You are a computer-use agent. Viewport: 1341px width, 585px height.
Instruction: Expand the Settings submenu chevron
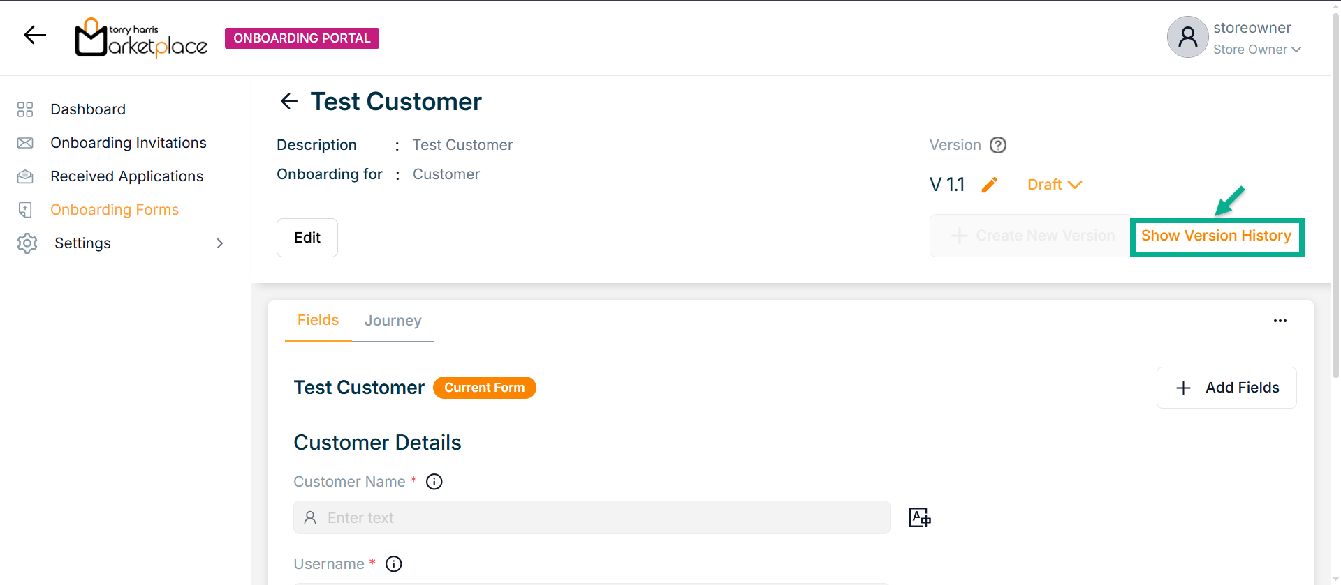click(220, 243)
